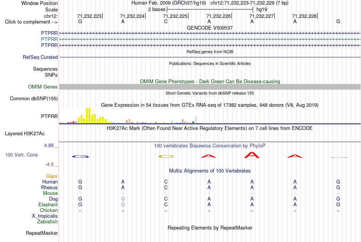
Task: Click the 'Click to complement -->' label
Action: 31,22
